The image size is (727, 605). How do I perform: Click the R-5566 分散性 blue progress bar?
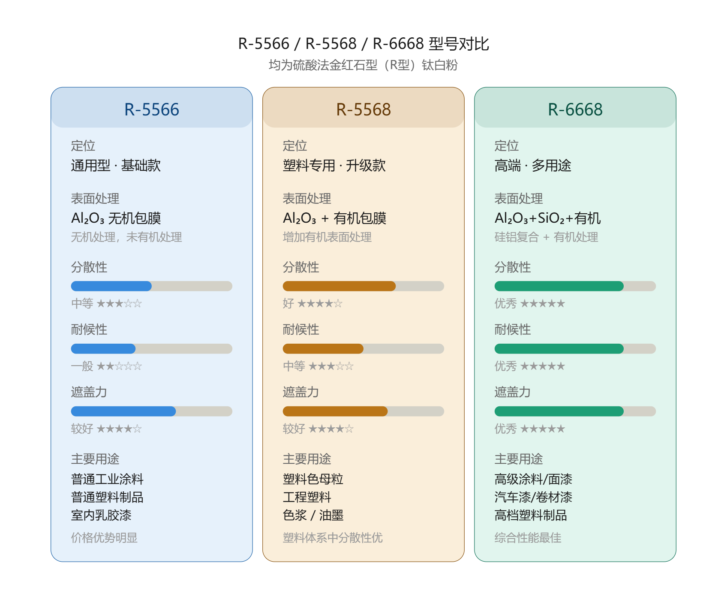click(111, 286)
